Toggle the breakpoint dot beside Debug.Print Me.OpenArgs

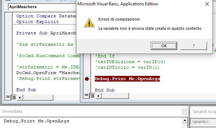(87, 79)
